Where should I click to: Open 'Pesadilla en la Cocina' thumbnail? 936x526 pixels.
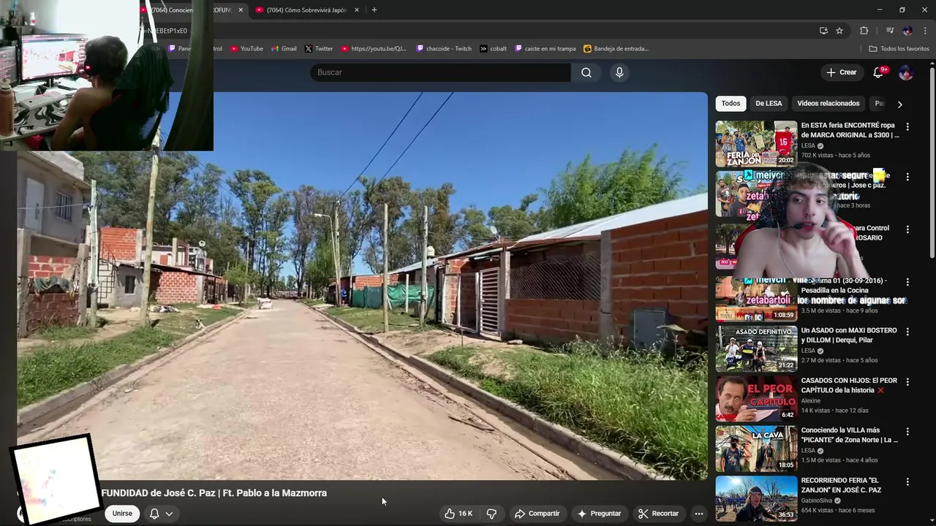coord(756,298)
